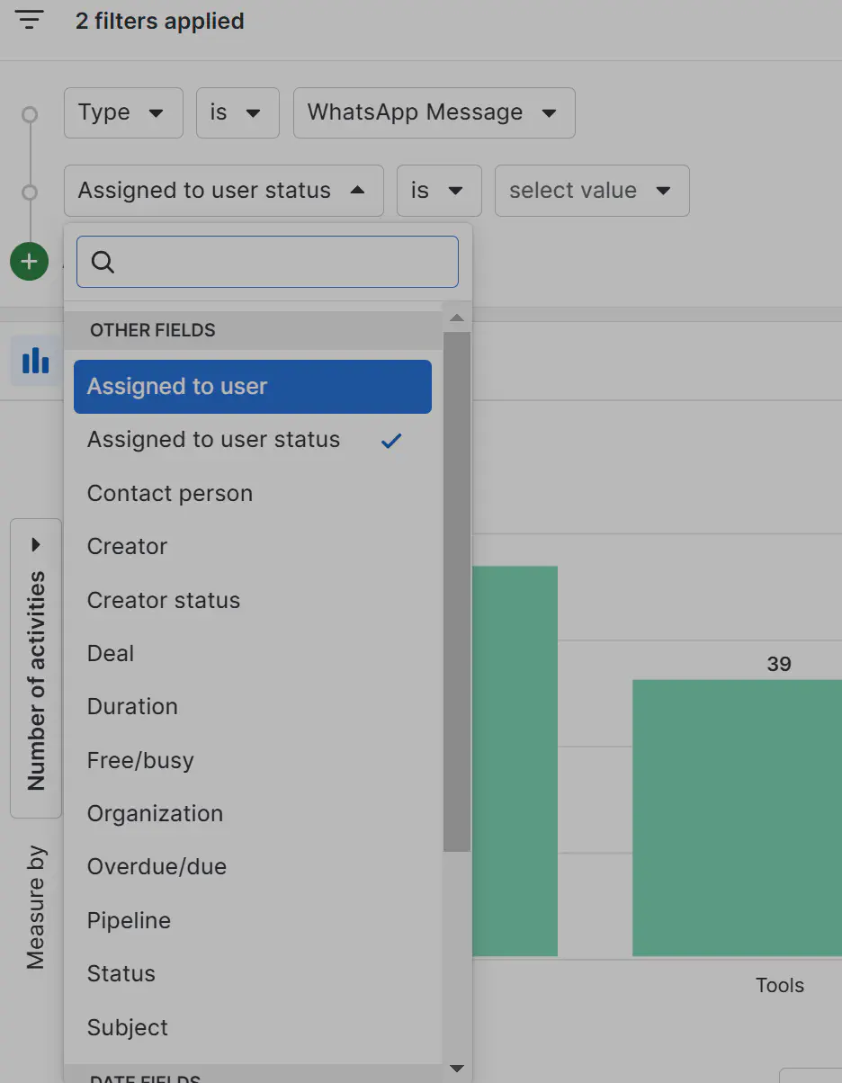
Task: Open the select value dropdown
Action: click(x=592, y=191)
